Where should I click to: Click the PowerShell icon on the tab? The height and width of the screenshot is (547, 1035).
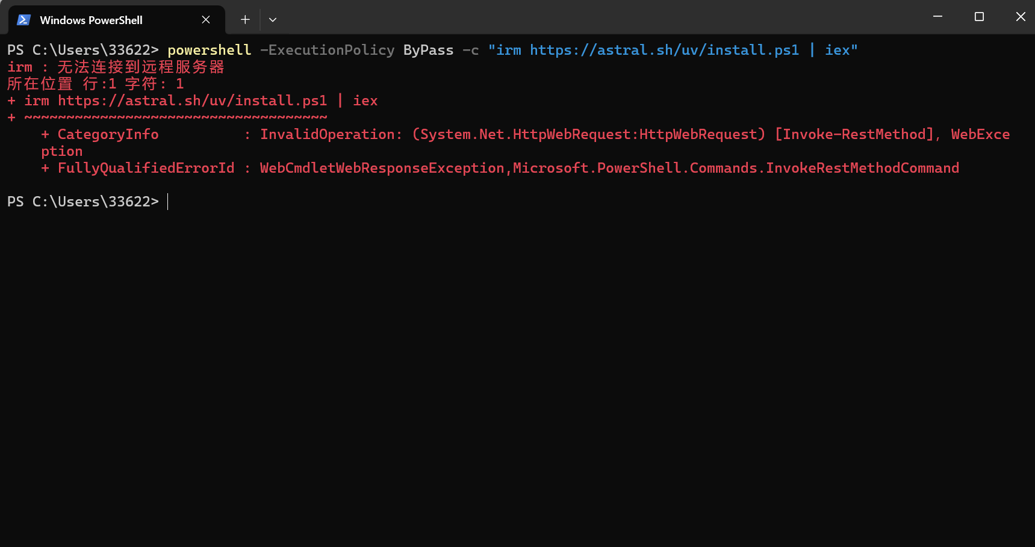23,20
